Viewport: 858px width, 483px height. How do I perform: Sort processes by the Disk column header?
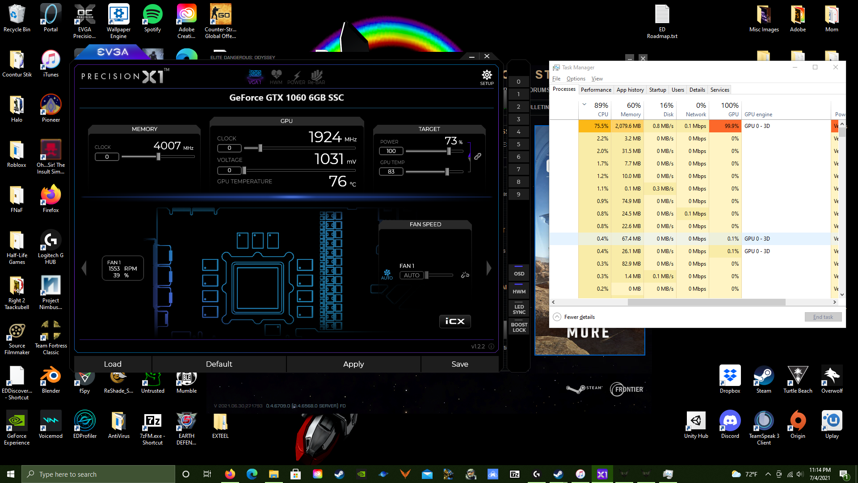tap(660, 109)
